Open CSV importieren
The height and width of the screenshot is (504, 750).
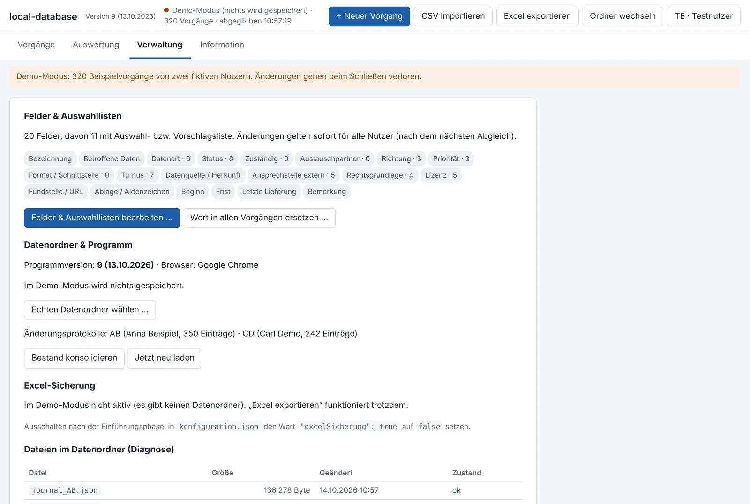(x=453, y=16)
